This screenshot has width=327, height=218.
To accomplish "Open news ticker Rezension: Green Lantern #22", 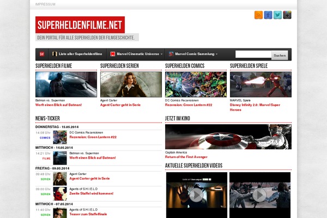I will pyautogui.click(x=93, y=137).
